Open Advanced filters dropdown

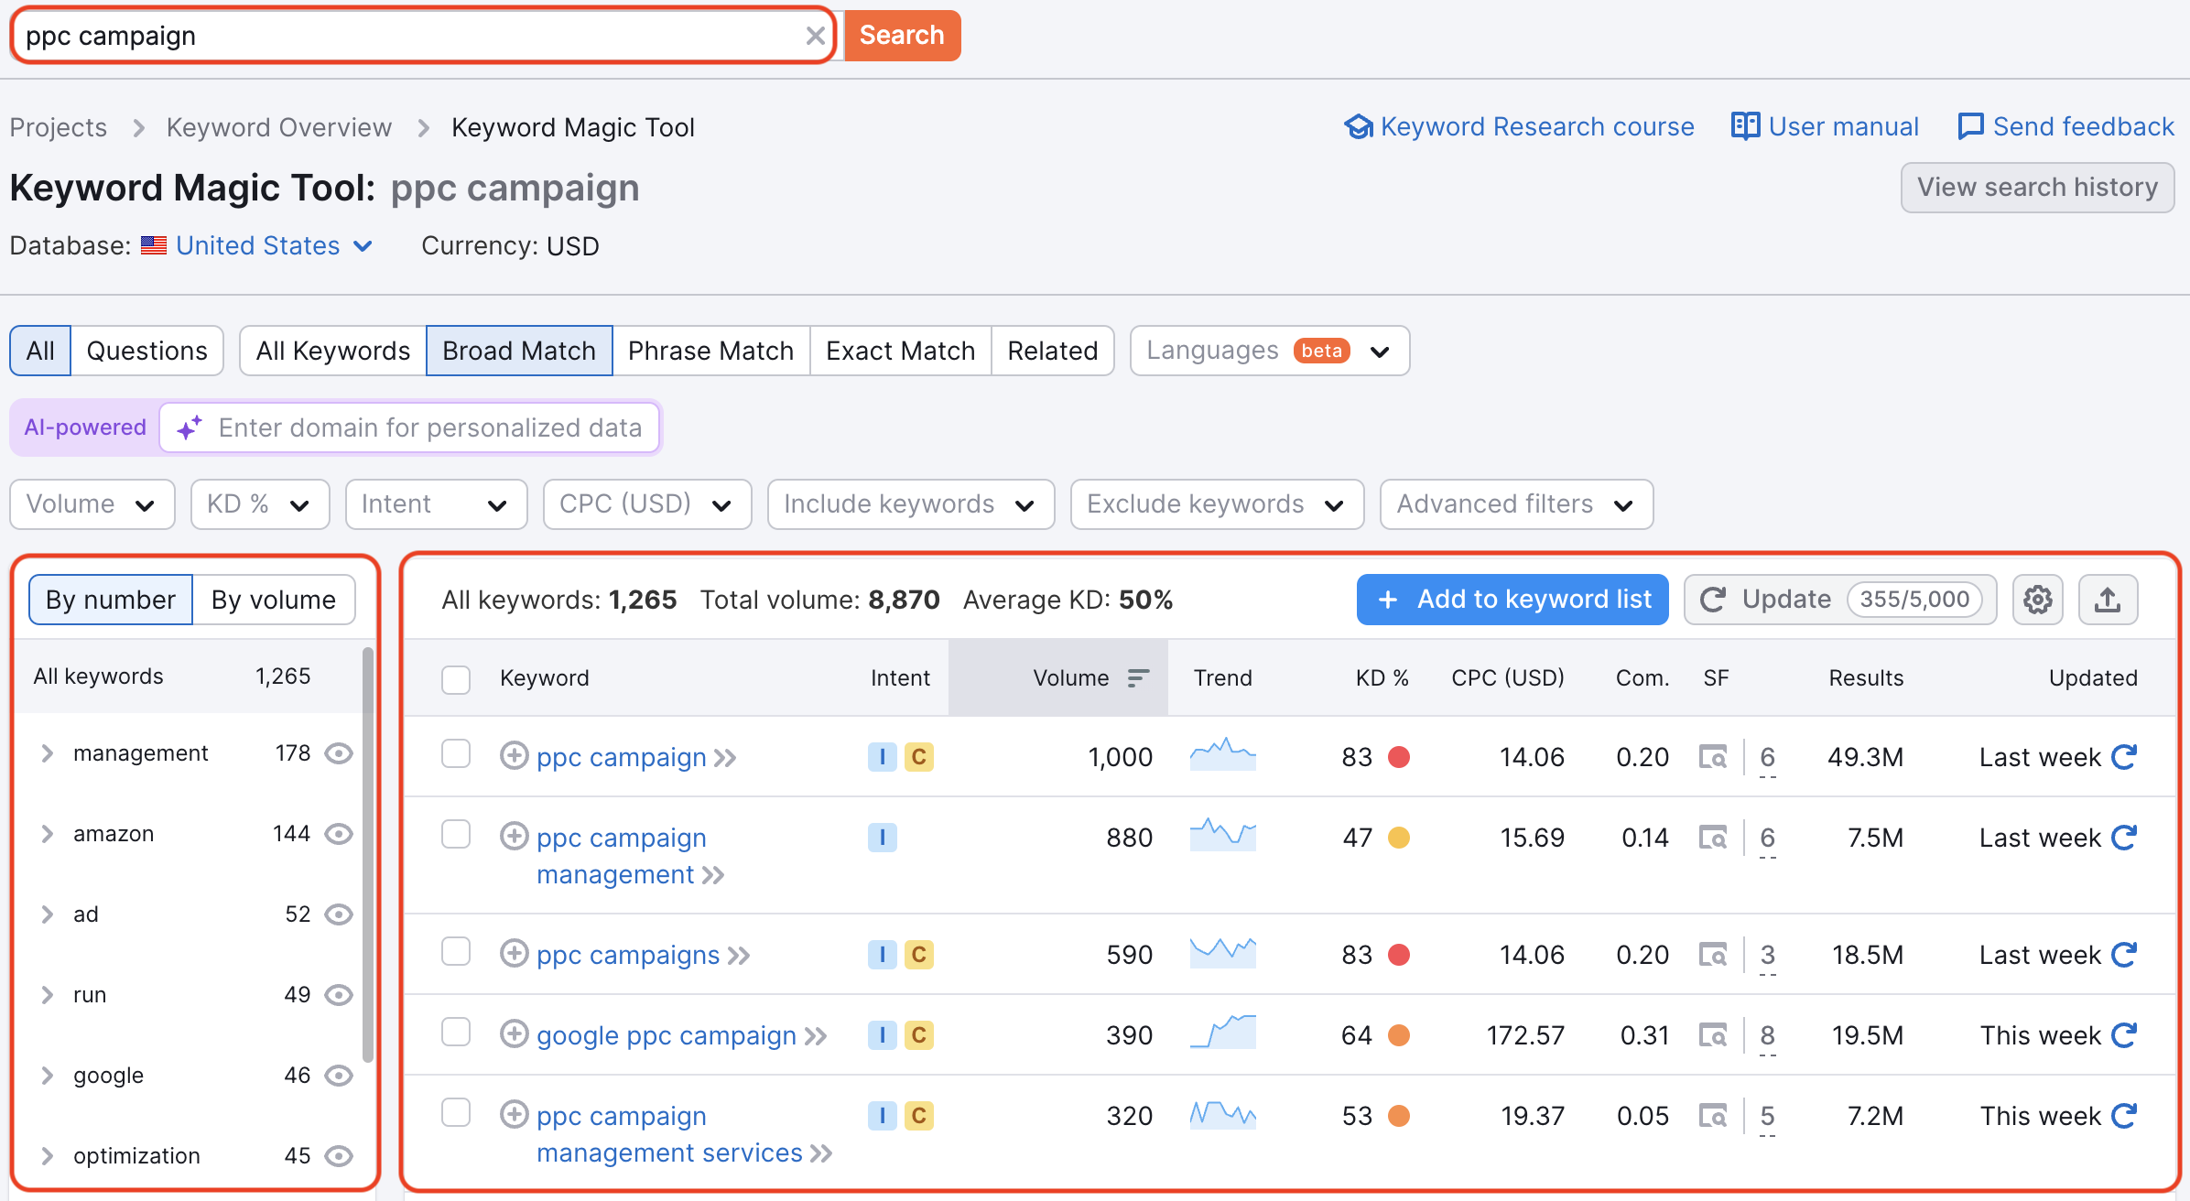pos(1517,504)
